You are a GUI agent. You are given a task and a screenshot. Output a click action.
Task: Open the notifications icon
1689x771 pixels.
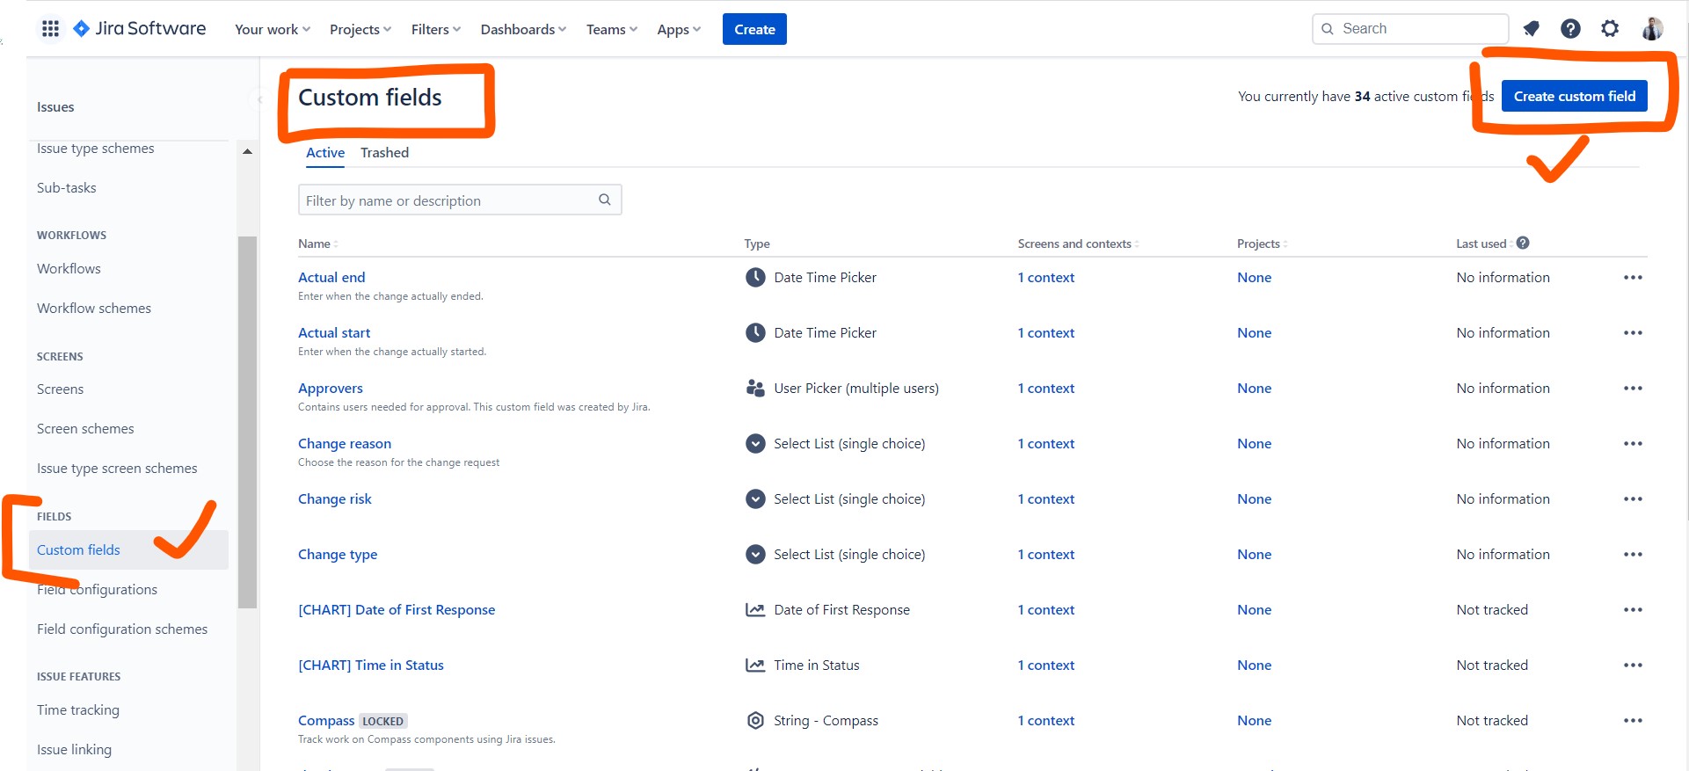click(1531, 29)
